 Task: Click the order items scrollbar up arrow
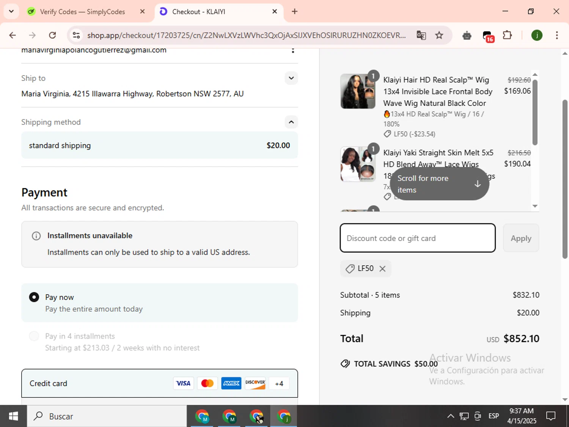click(x=535, y=74)
